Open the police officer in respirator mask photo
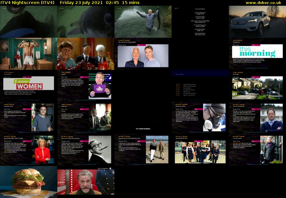286x198 pixels. (214, 118)
